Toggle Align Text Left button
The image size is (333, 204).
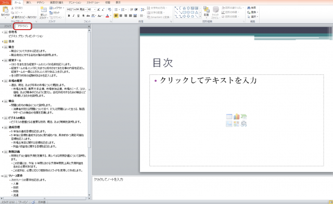pyautogui.click(x=116, y=16)
